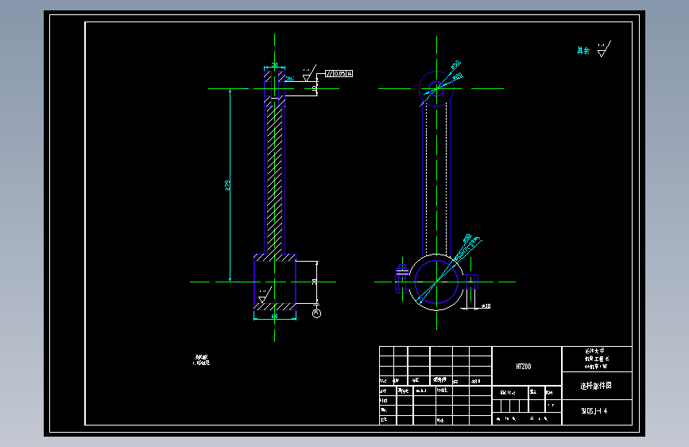Click the parallelism tolerance frame 0.05 A
The image size is (689, 447).
point(339,73)
